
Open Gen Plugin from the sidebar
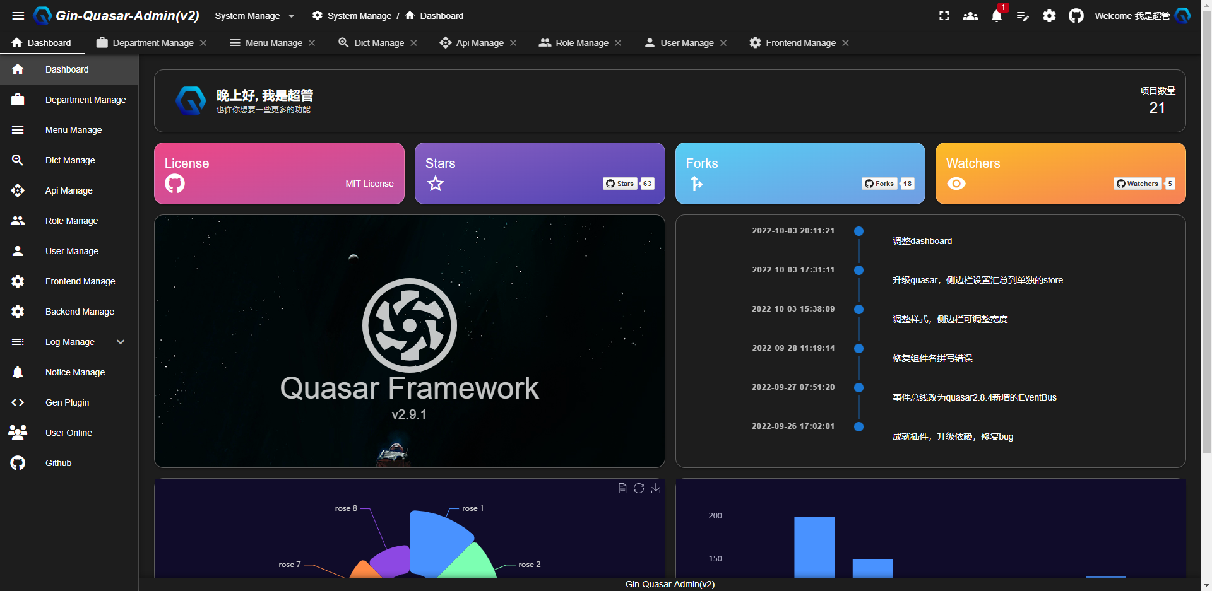(67, 402)
